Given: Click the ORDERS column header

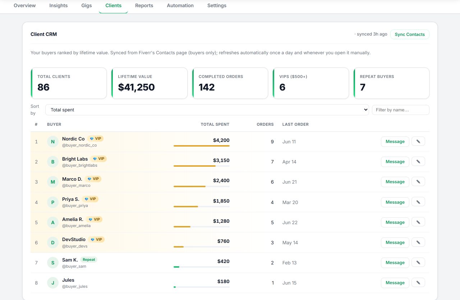Looking at the screenshot, I should (265, 124).
